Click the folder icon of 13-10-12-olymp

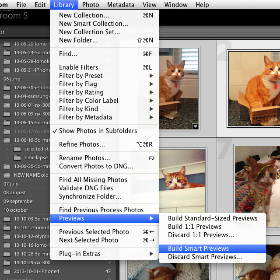pos(7,236)
